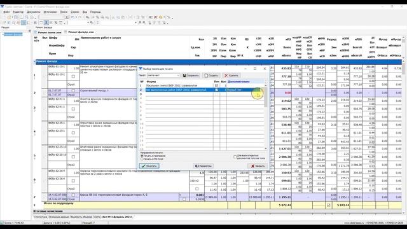
Task: Click the Наименование работ и затрат column header
Action: (100, 38)
